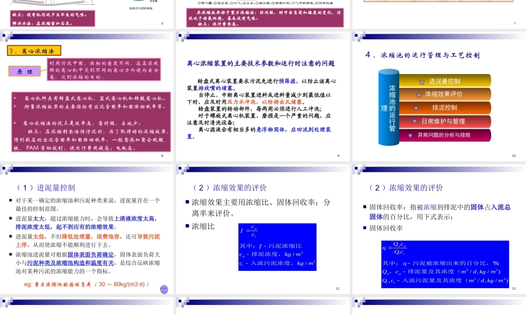Click the blue cylinder labeled 浓缩池的运行管理
Image resolution: width=526 pixels, height=315 pixels.
click(389, 108)
